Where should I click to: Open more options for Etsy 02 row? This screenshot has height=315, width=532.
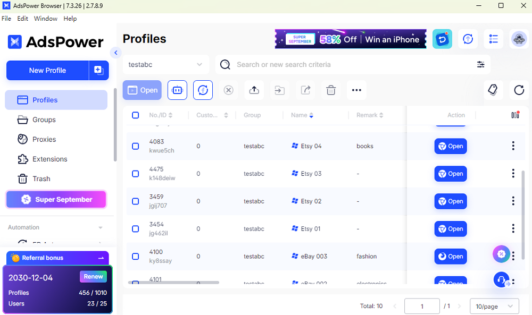(513, 201)
